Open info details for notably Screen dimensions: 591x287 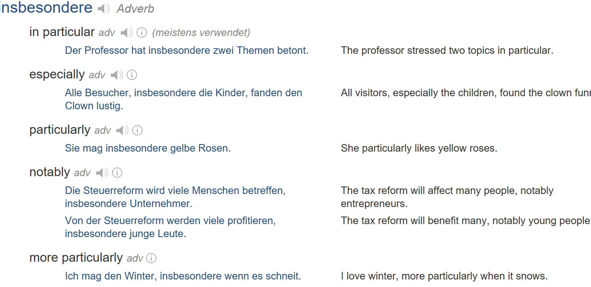point(118,173)
